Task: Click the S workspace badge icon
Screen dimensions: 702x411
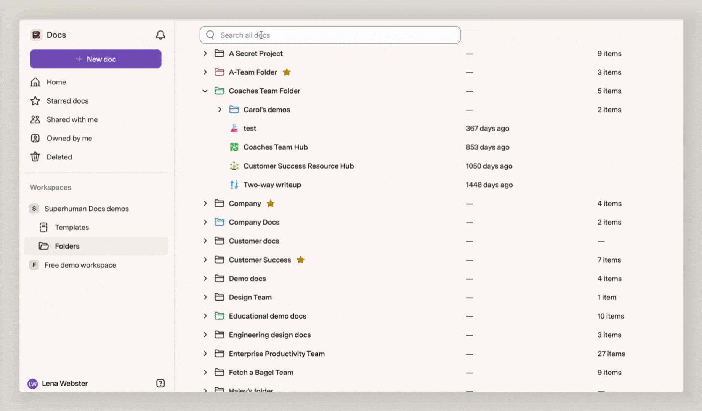Action: point(34,209)
